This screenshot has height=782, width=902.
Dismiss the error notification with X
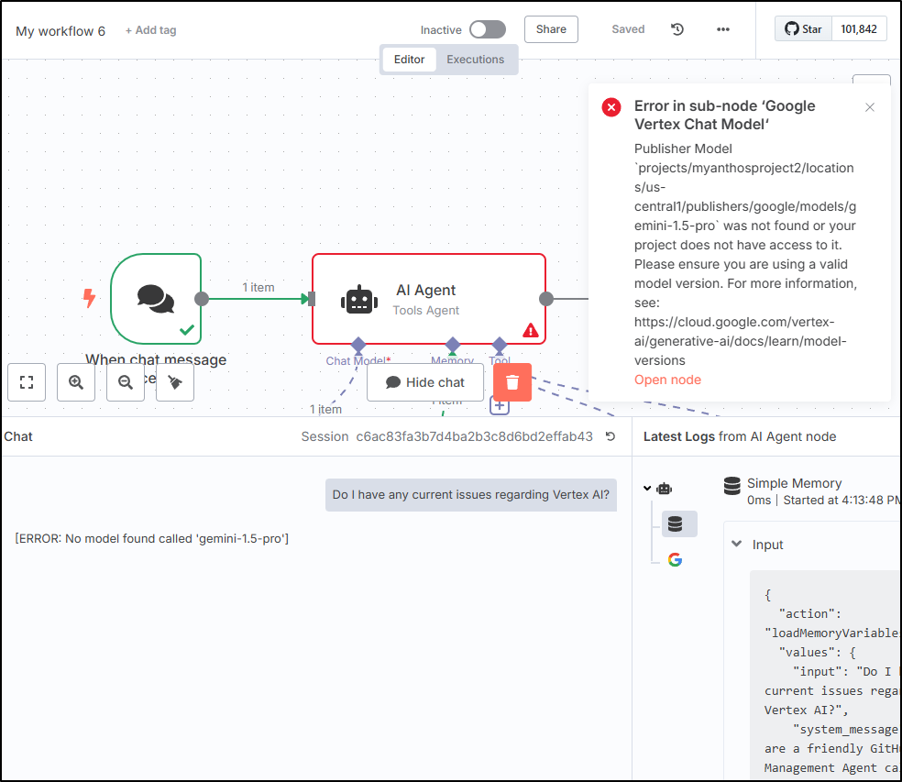click(870, 107)
